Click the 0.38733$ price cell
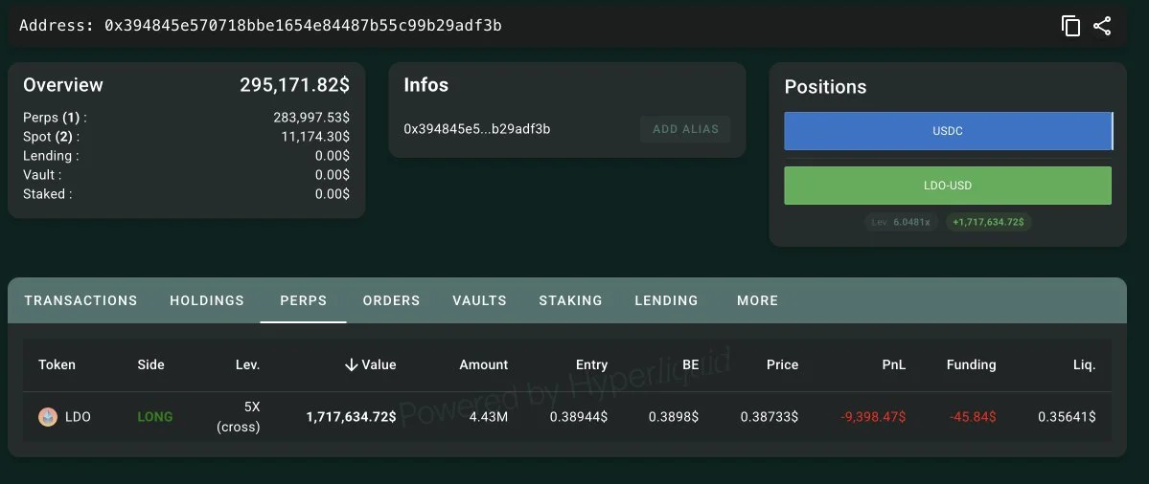The image size is (1149, 484). 770,417
